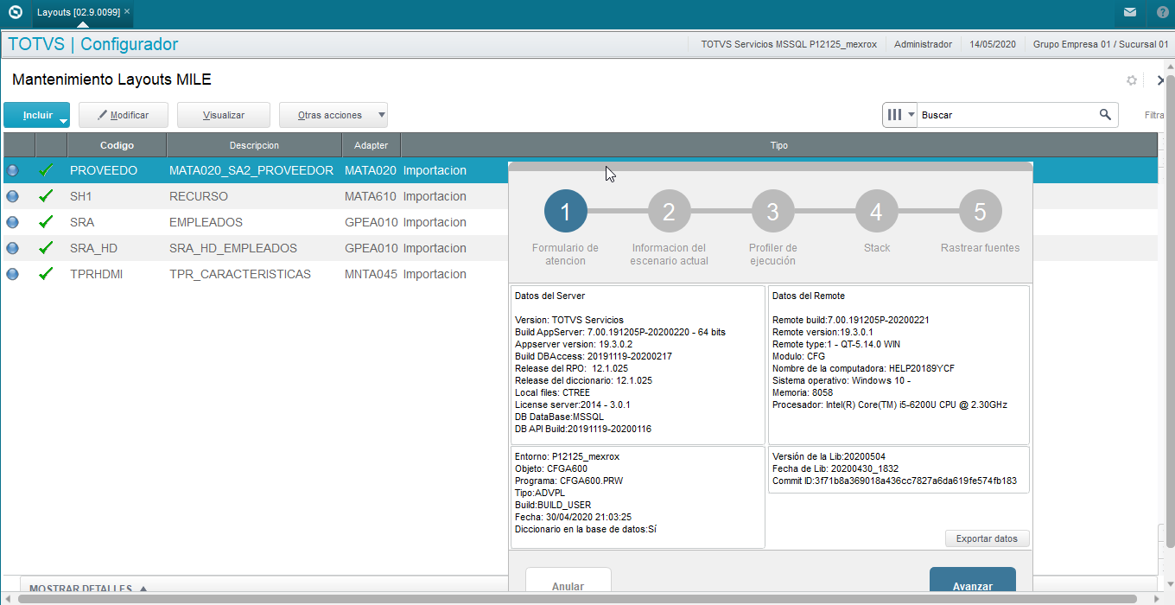Click green checkmark of SRA_HD row
The image size is (1175, 605).
click(47, 248)
